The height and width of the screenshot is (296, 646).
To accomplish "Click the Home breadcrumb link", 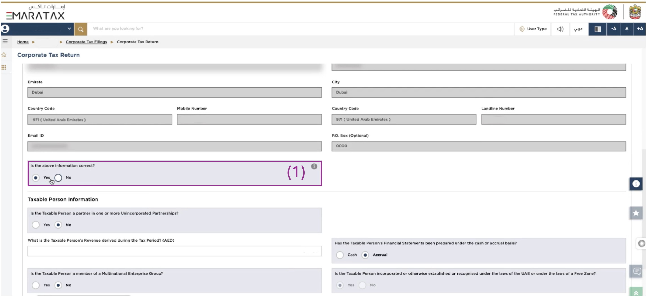I will point(23,42).
